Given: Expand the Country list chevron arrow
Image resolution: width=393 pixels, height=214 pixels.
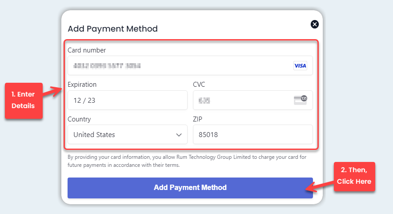Looking at the screenshot, I should [x=179, y=134].
